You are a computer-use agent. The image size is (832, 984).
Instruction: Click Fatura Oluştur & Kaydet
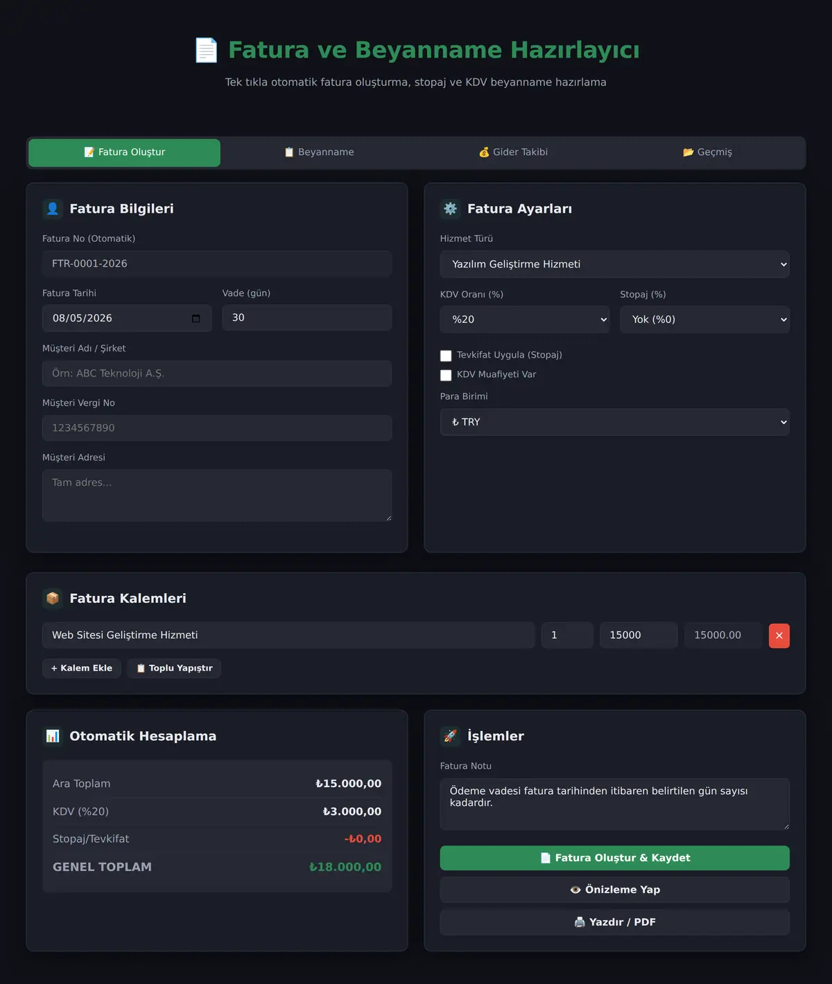coord(615,858)
